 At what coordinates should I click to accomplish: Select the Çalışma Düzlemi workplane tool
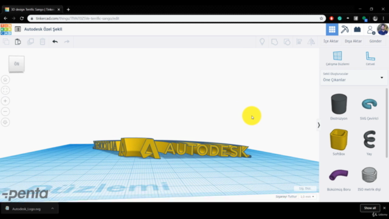[x=337, y=58]
